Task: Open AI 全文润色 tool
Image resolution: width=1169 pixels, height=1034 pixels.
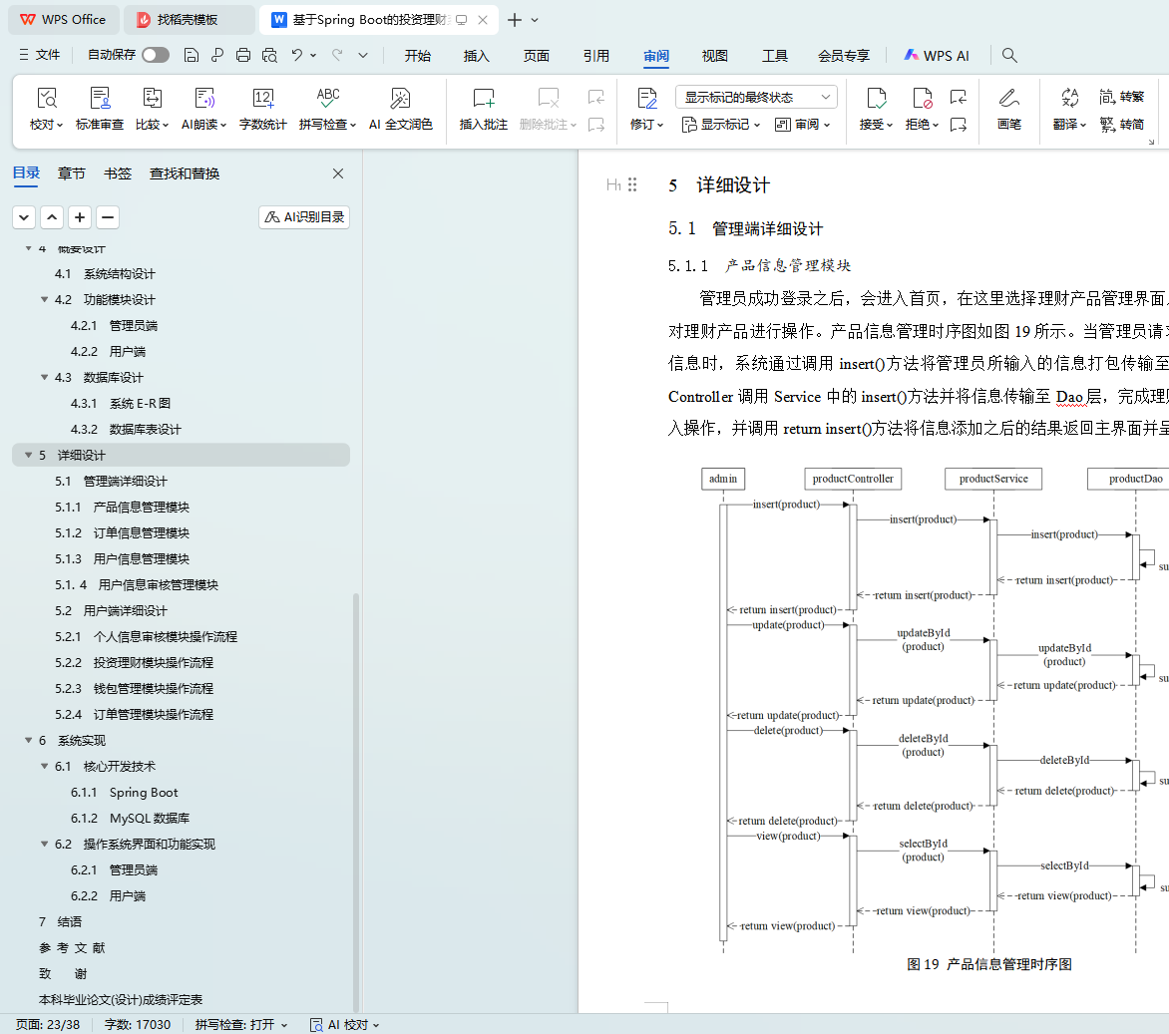Action: [x=400, y=109]
